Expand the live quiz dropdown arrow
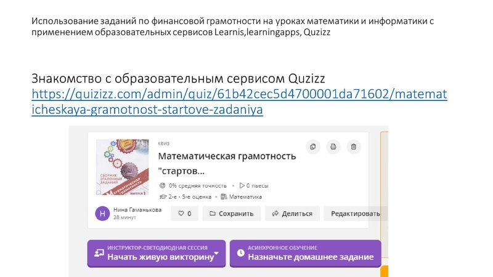 pos(216,253)
